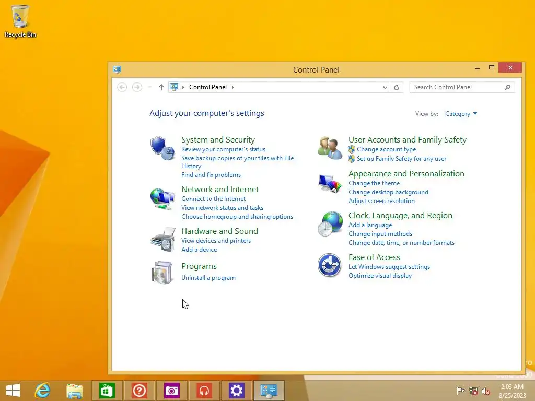This screenshot has height=401, width=535.
Task: Open the System and Security category
Action: click(x=218, y=140)
